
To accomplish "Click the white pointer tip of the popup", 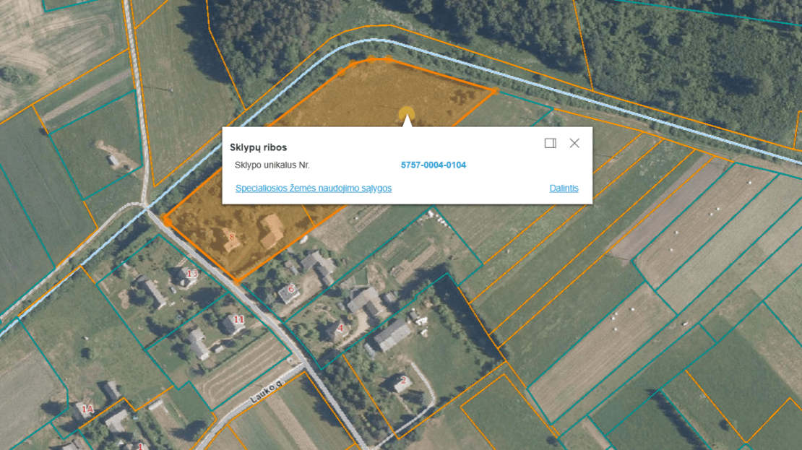I will coord(407,121).
